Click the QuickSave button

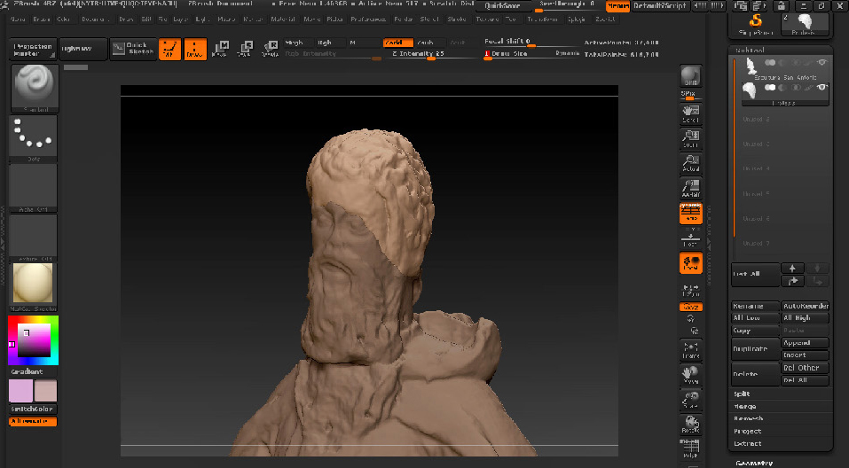click(x=502, y=6)
